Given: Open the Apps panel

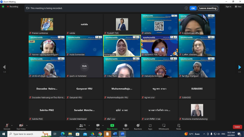Looking at the screenshot, I should (x=150, y=127).
